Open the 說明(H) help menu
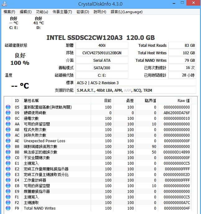The image size is (201, 214). pos(100,12)
